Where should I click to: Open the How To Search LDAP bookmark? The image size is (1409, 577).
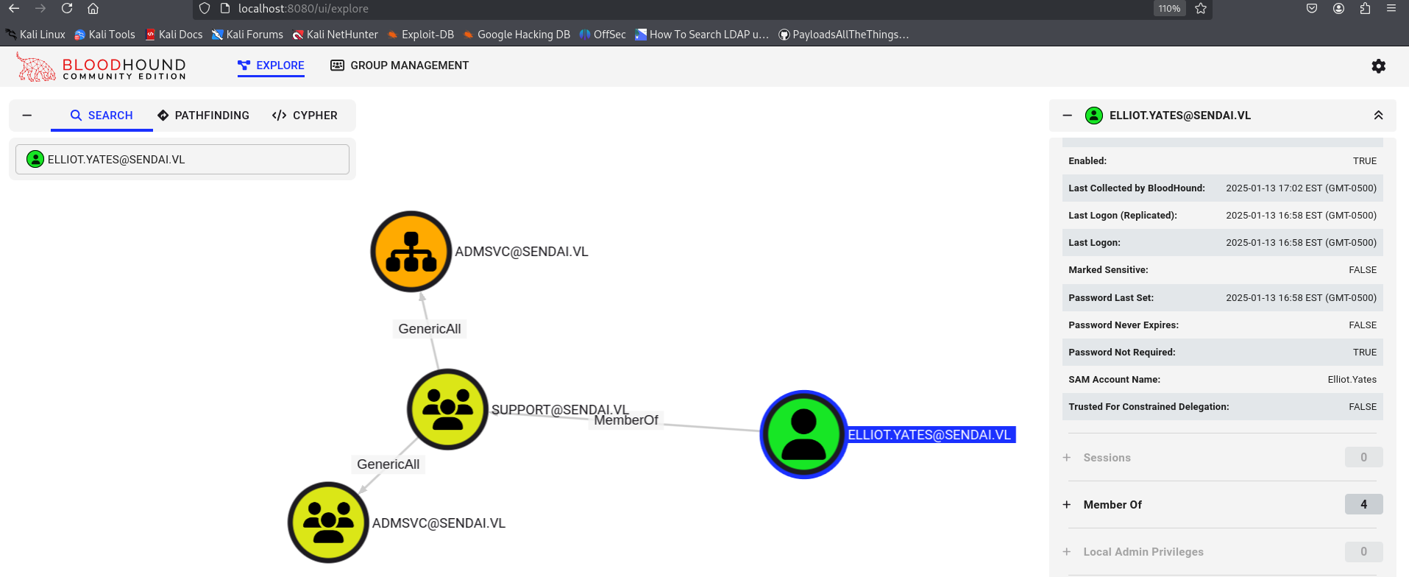702,35
